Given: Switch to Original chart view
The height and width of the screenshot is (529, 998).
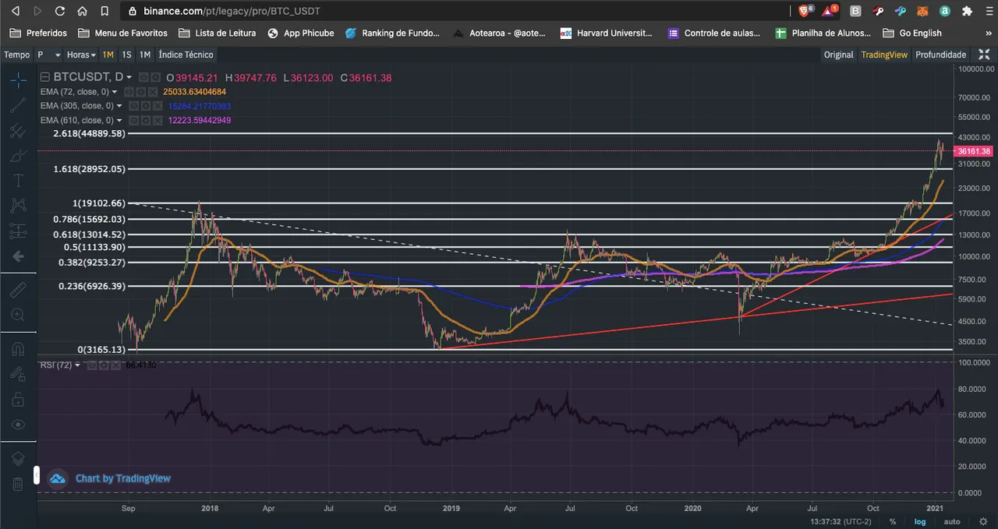Looking at the screenshot, I should (x=839, y=55).
